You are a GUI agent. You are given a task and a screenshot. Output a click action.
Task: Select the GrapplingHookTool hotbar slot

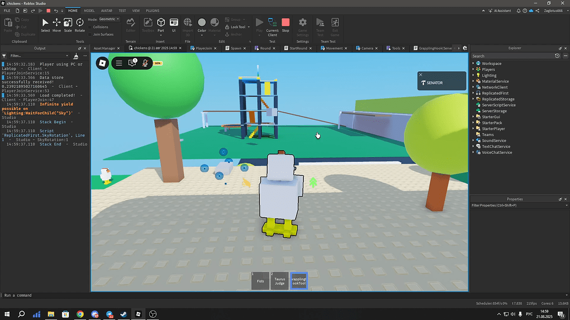tap(299, 281)
